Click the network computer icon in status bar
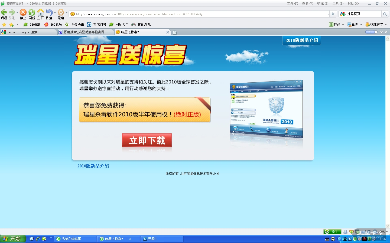Image resolution: width=390 pixels, height=243 pixels. (x=345, y=232)
